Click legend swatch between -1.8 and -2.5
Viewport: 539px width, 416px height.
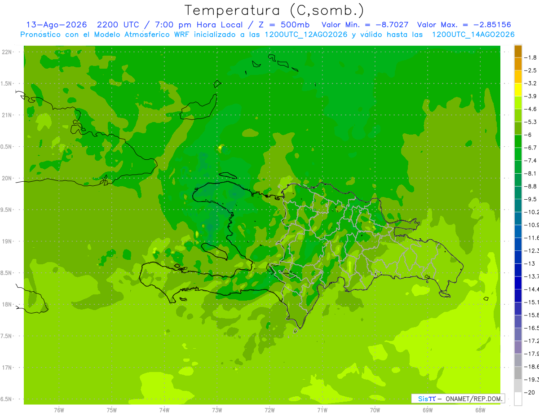coord(518,64)
